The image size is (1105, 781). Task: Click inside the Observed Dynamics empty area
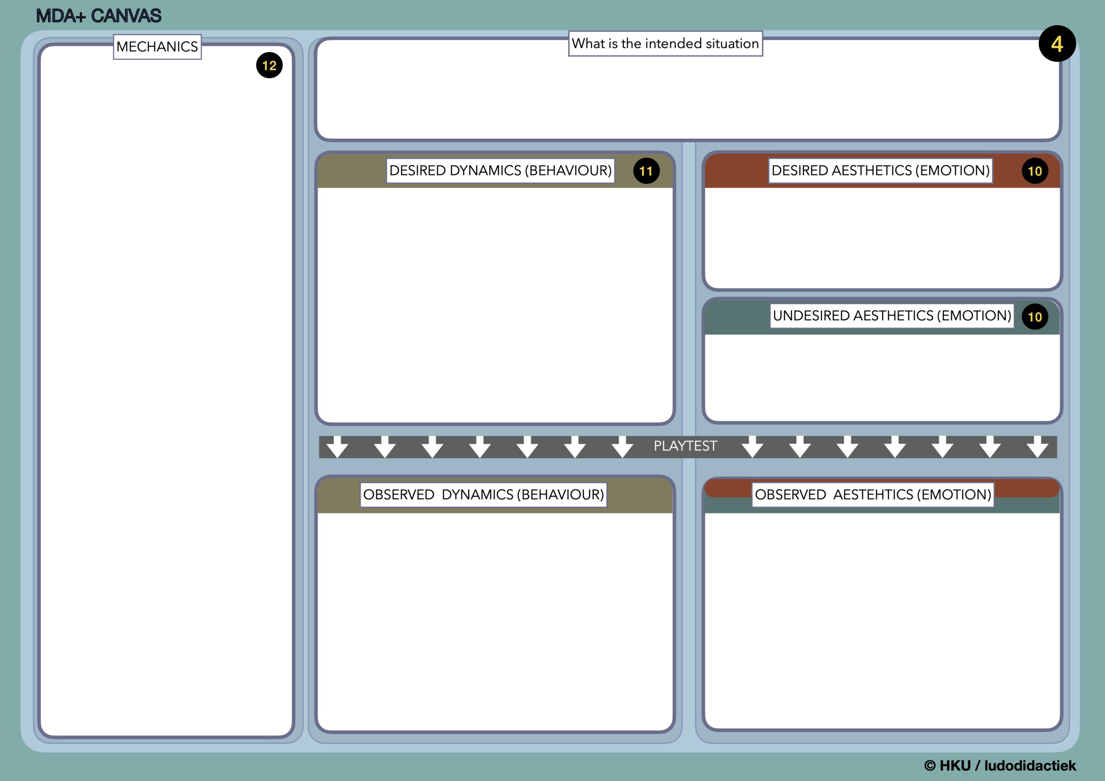(495, 621)
